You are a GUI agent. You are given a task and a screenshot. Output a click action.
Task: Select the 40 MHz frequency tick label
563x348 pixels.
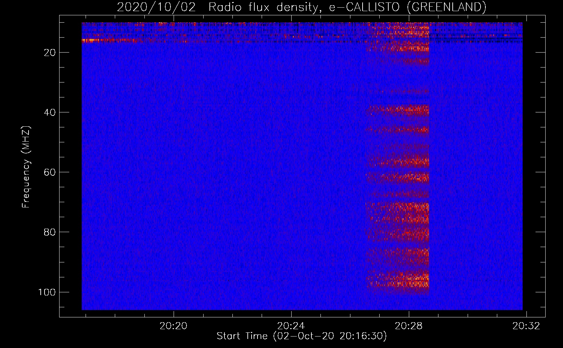point(50,112)
